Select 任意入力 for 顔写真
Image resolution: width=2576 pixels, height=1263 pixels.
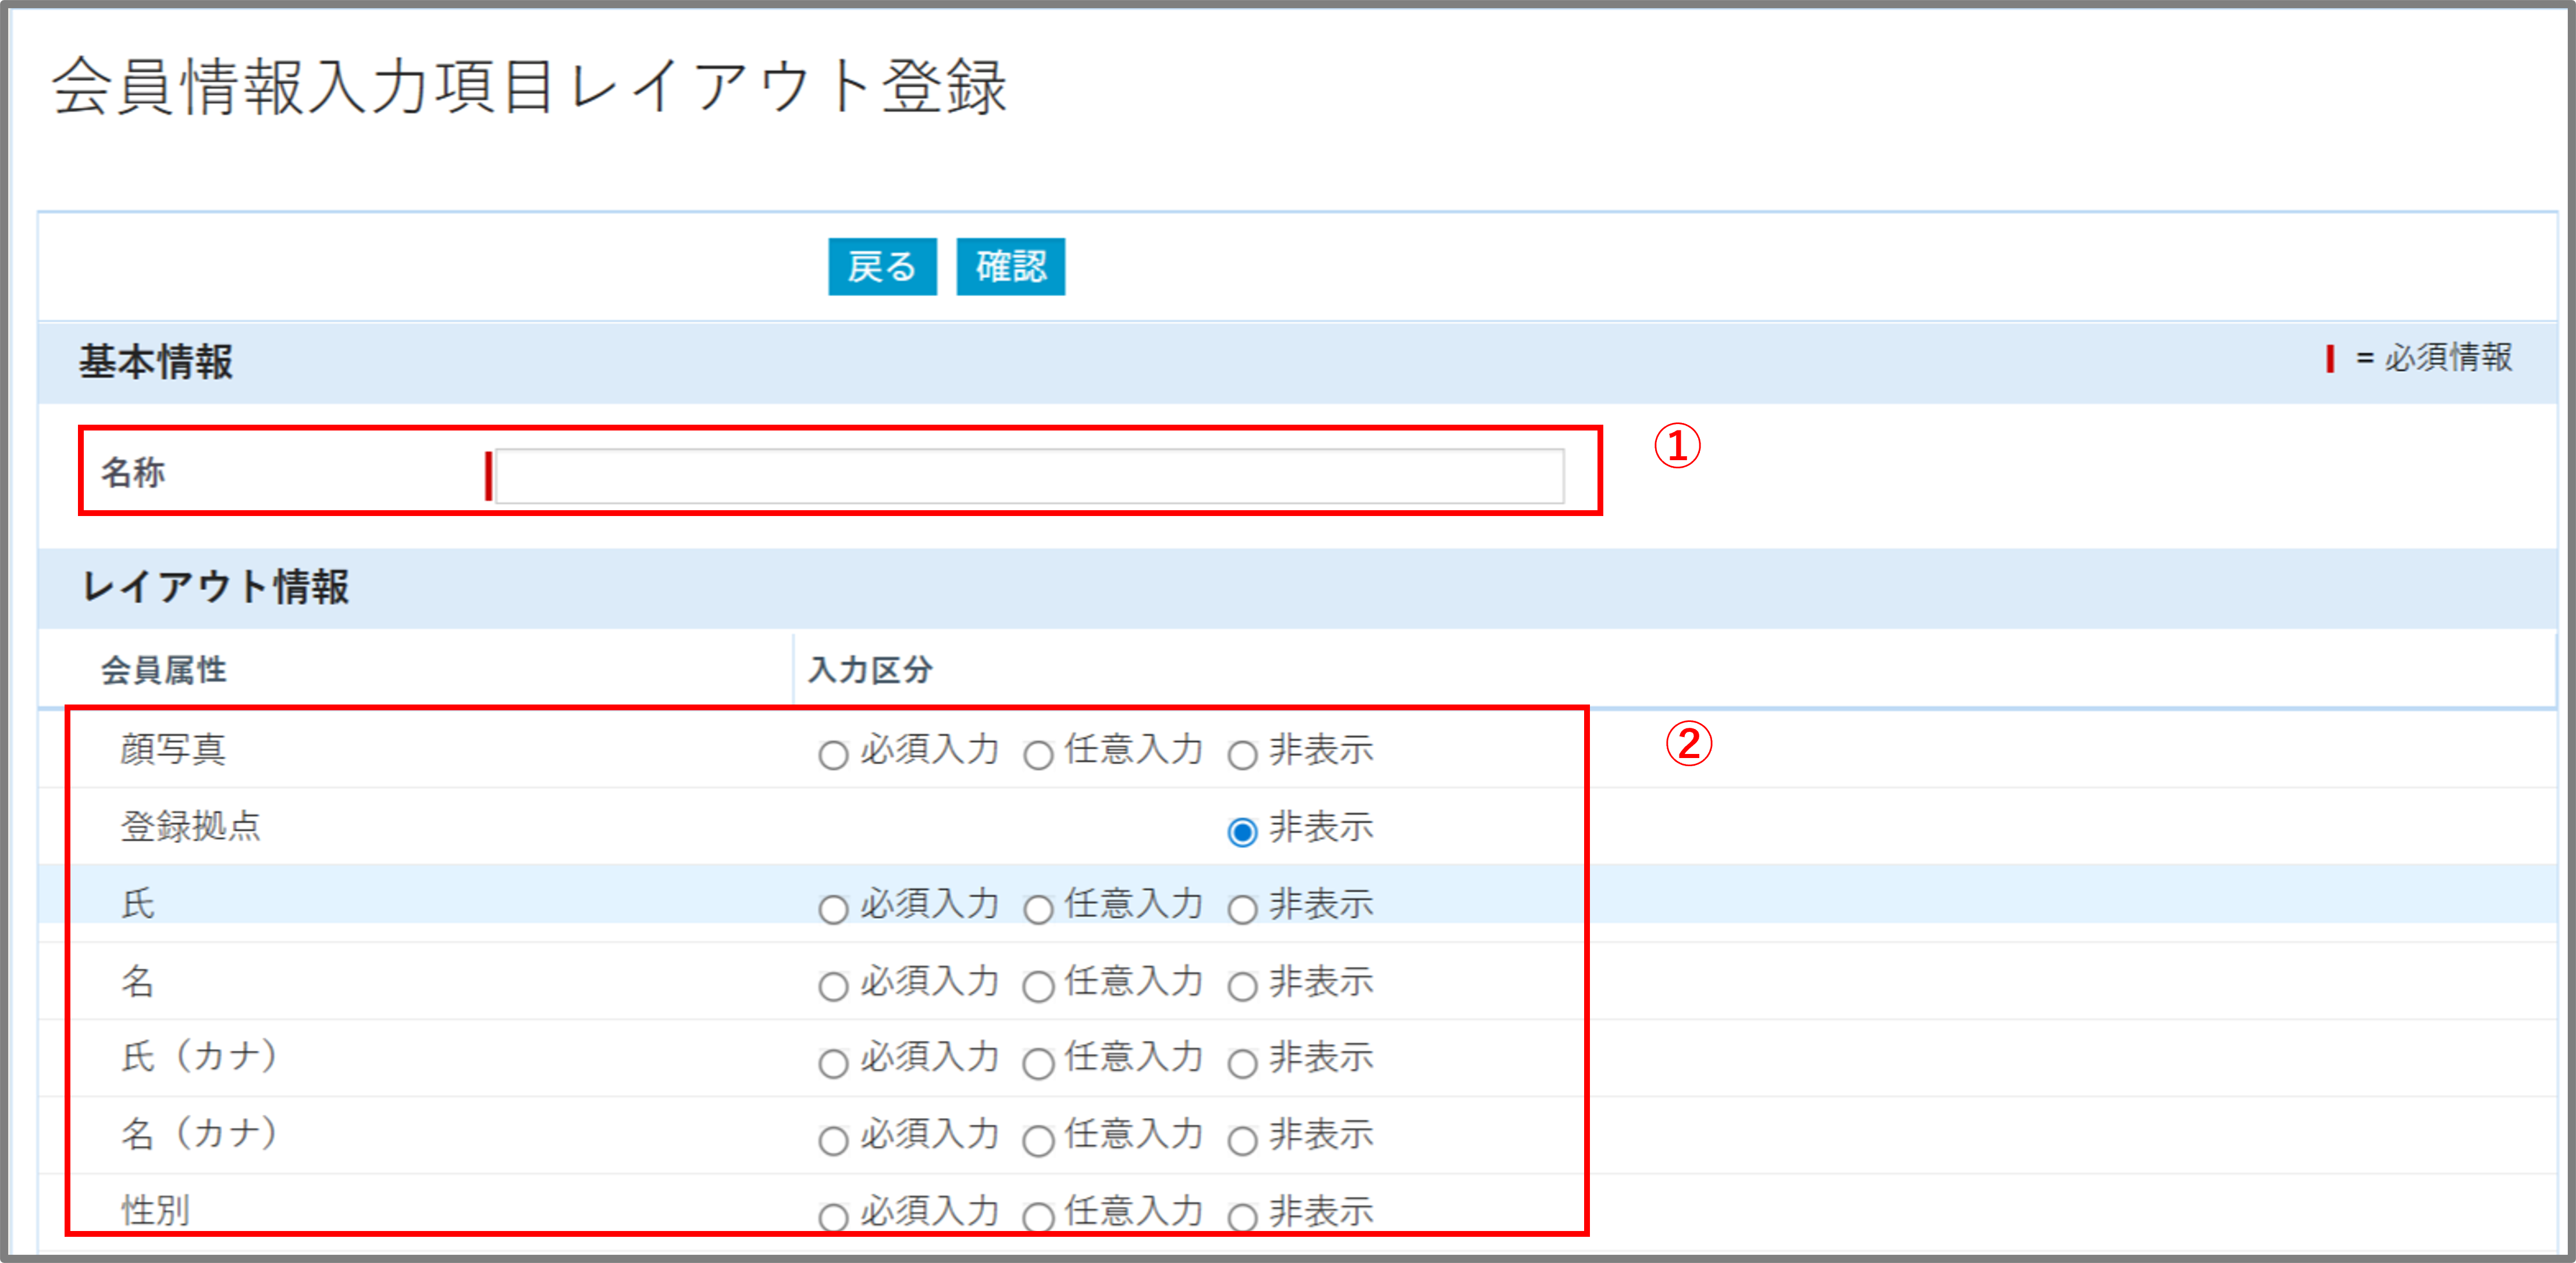tap(1038, 755)
